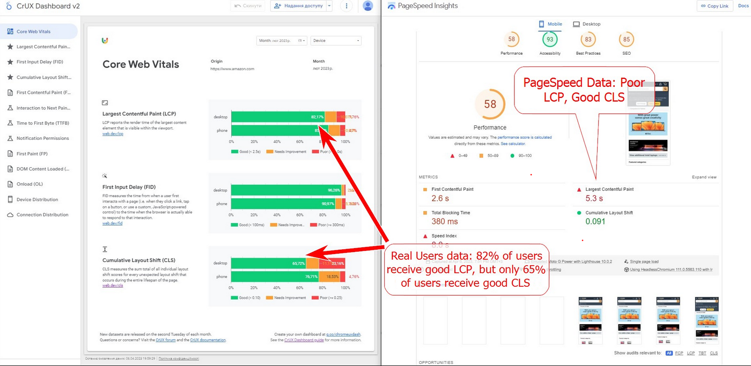The width and height of the screenshot is (751, 366).
Task: Open the web.dev/lcp link
Action: (x=113, y=133)
